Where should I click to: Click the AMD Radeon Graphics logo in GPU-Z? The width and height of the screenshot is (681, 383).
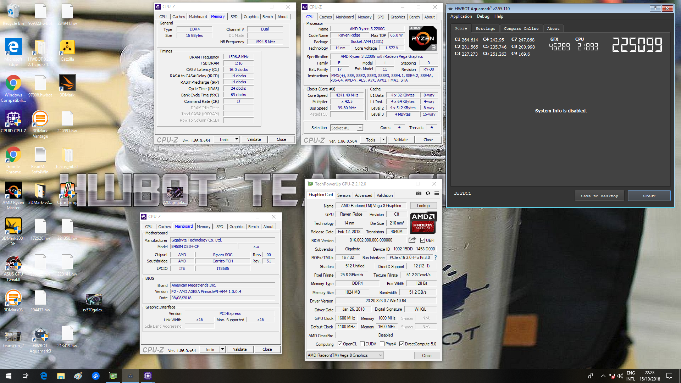pyautogui.click(x=423, y=222)
